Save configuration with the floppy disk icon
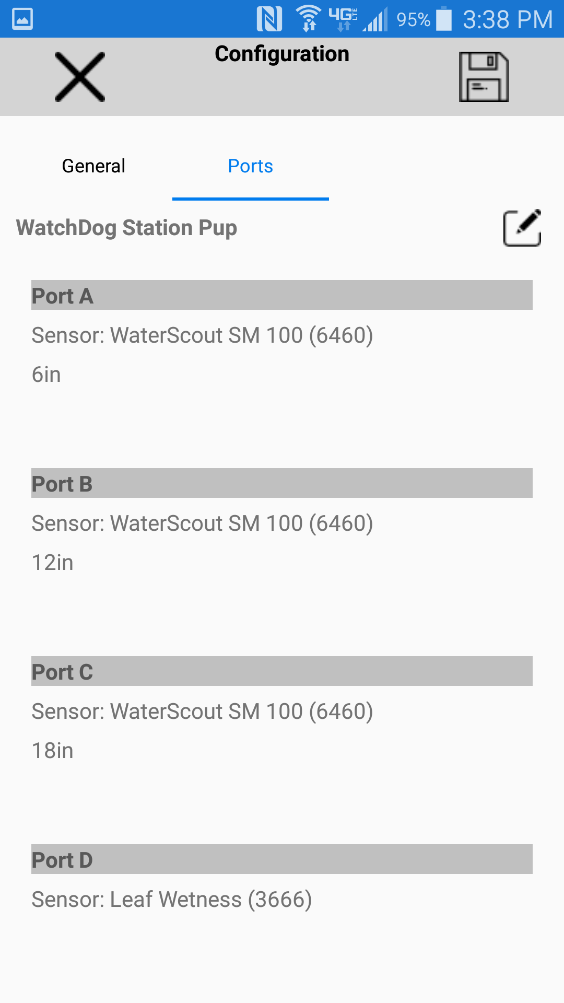Viewport: 564px width, 1003px height. pyautogui.click(x=484, y=77)
